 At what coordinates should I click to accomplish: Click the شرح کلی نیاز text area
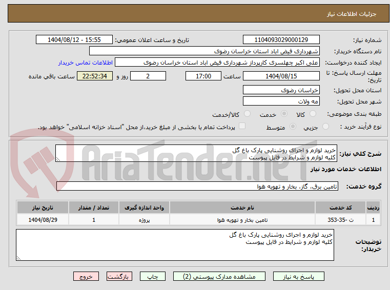tap(196, 153)
